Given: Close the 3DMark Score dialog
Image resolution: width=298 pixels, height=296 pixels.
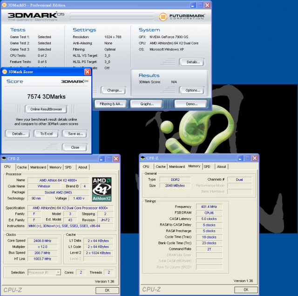Looking at the screenshot, I should click(87, 72).
